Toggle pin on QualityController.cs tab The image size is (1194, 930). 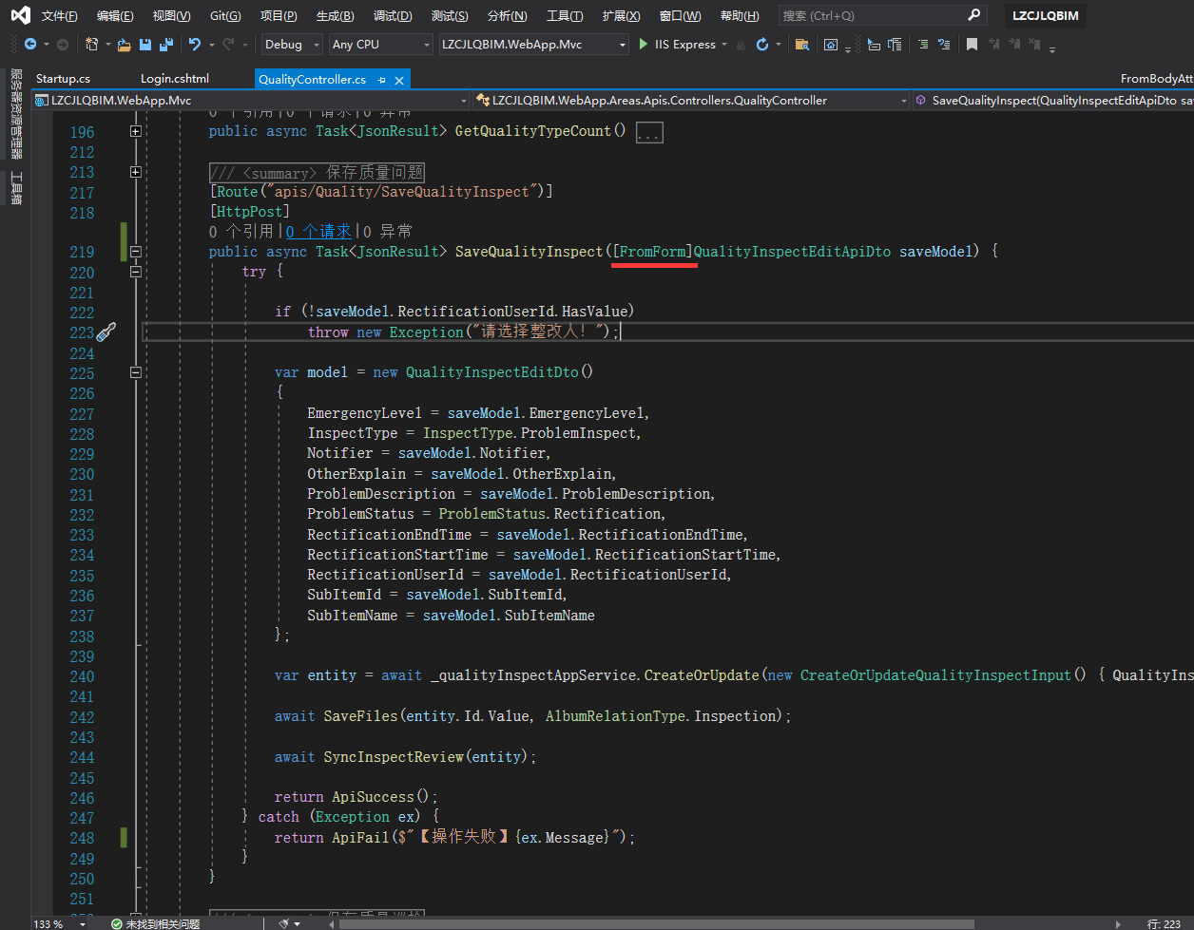(381, 80)
